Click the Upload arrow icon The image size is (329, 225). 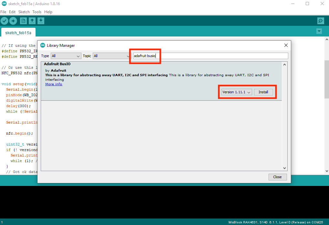[x=13, y=21]
